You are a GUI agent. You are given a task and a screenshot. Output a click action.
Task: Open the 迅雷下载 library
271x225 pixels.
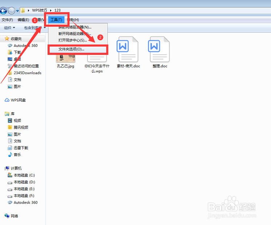[x=18, y=148]
